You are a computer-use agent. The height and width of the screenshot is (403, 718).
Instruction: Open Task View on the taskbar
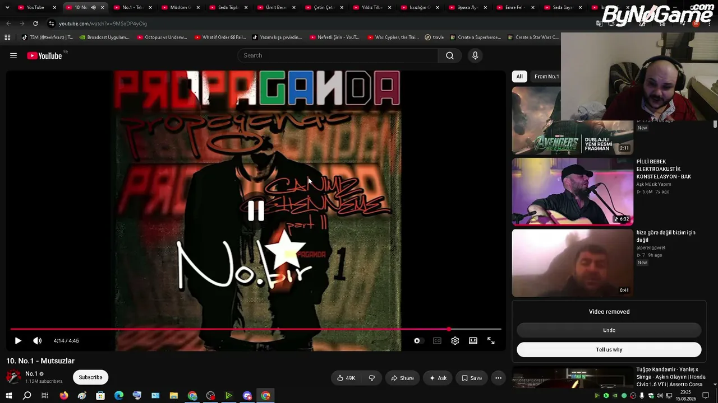(x=45, y=396)
